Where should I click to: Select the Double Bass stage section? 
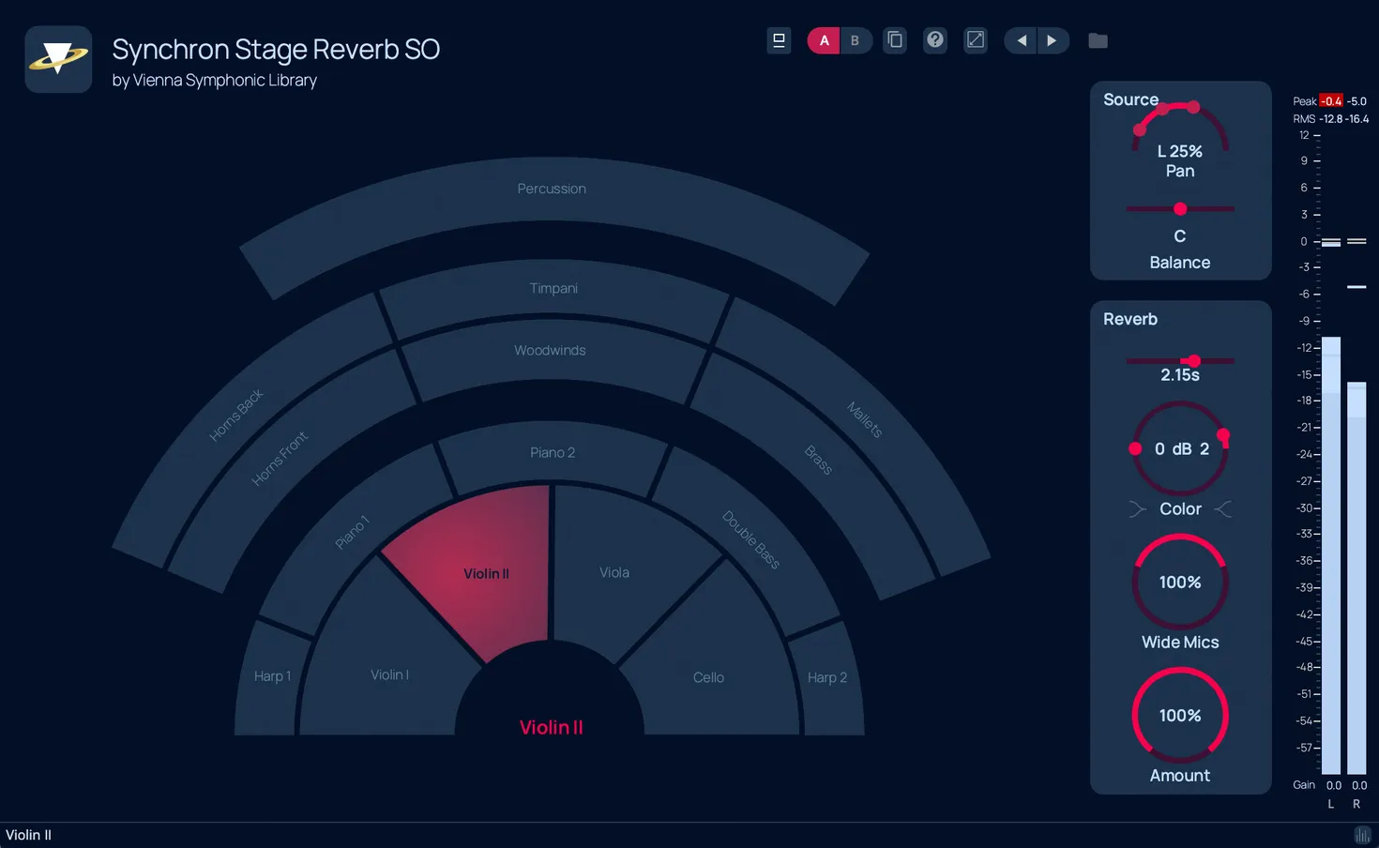tap(750, 539)
